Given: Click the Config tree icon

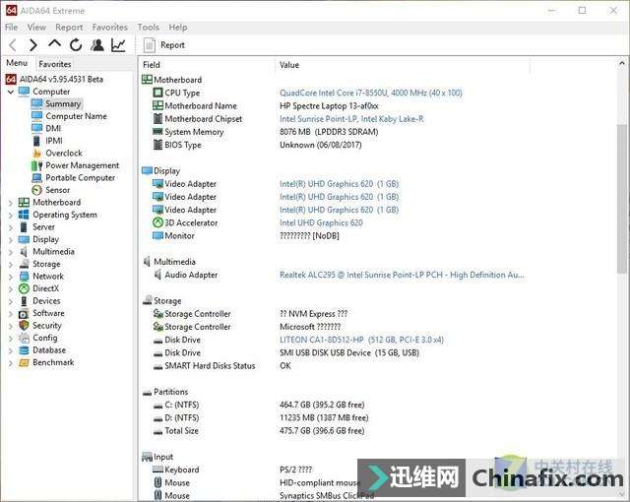Looking at the screenshot, I should pos(24,338).
